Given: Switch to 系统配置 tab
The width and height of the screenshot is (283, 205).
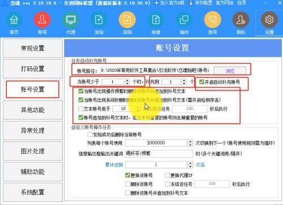Looking at the screenshot, I should [x=33, y=192].
